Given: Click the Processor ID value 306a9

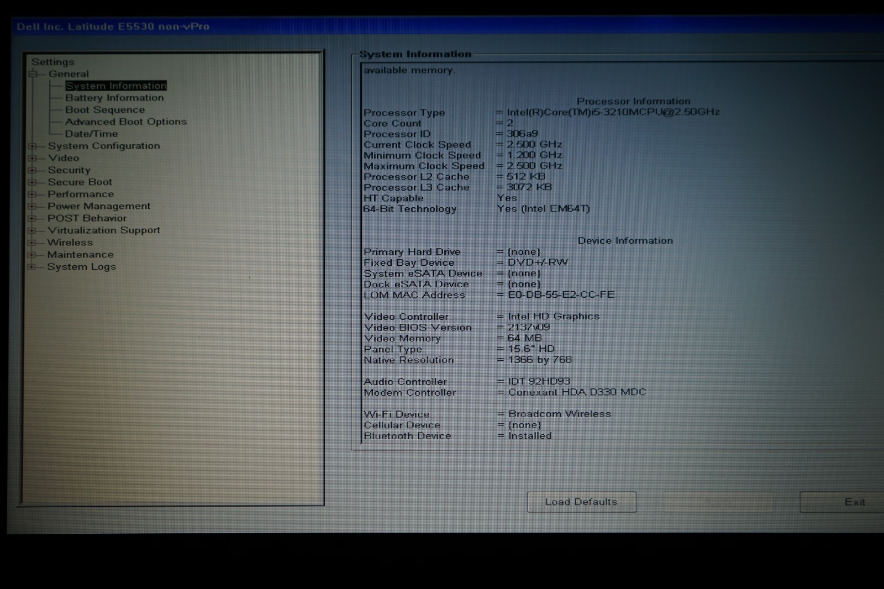Looking at the screenshot, I should click(522, 134).
